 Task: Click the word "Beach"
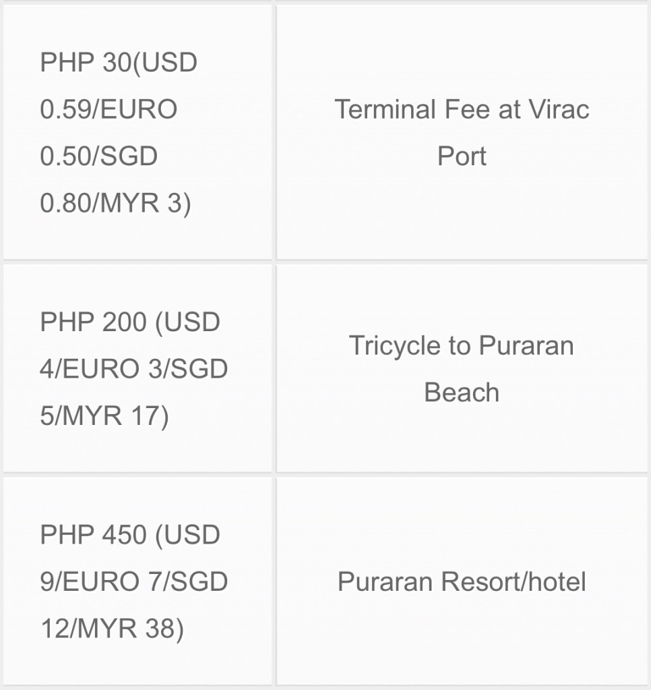click(x=462, y=393)
